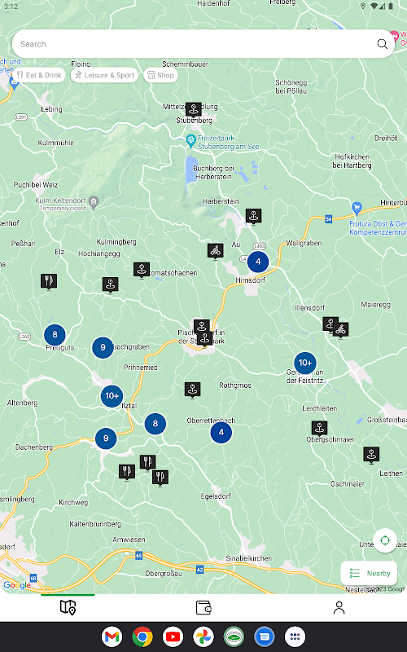
Task: Tap the Kulm Keltendorf museum pin
Action: click(x=94, y=201)
